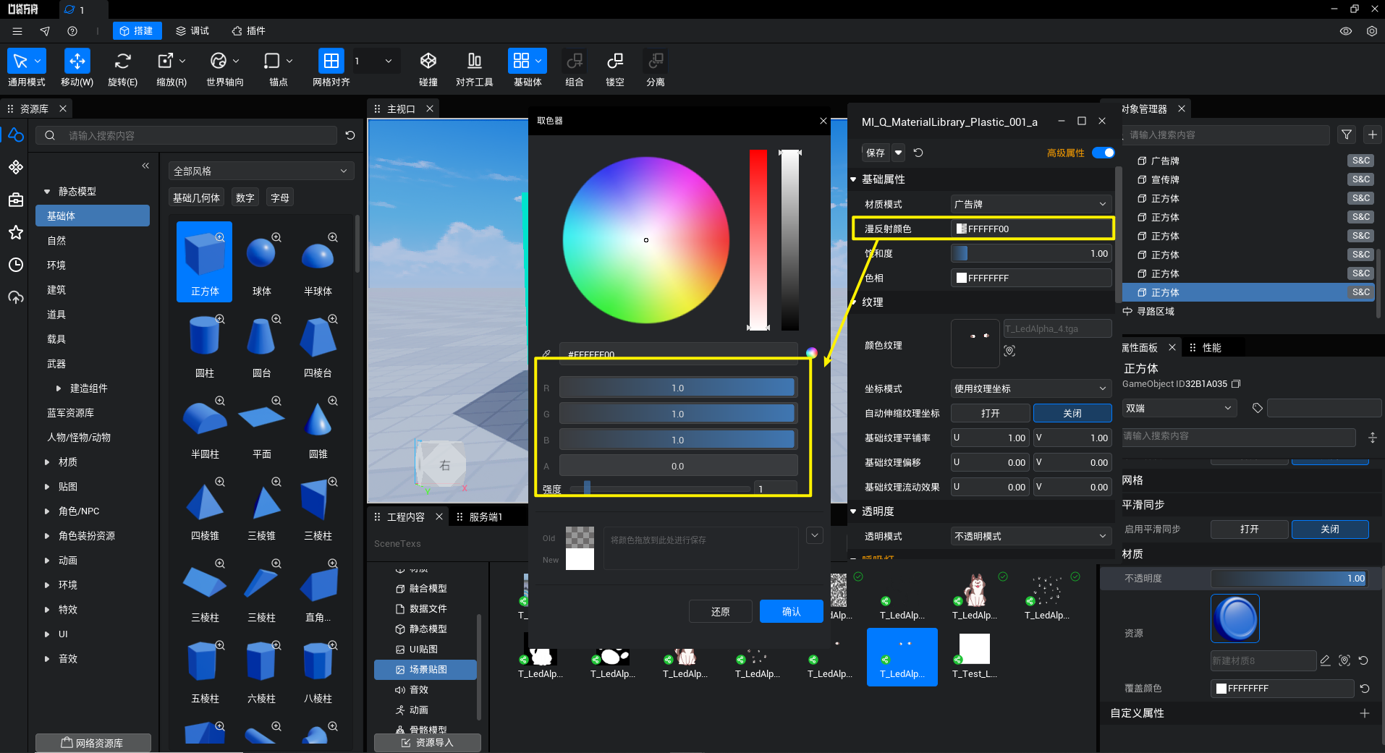Adjust the red R channel slider
Viewport: 1385px width, 753px height.
click(x=677, y=388)
